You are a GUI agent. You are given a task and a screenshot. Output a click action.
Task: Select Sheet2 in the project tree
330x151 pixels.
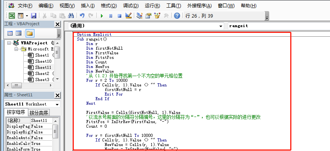tap(42, 74)
